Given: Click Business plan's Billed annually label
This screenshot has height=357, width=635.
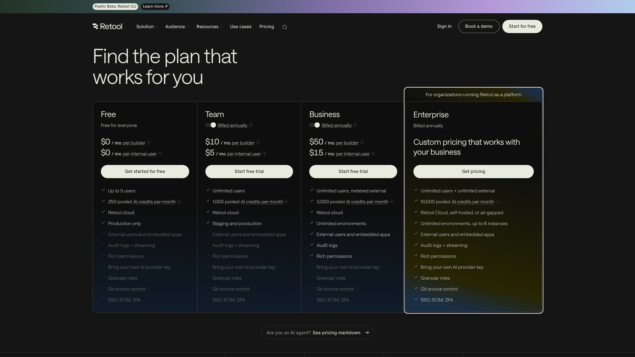Looking at the screenshot, I should (x=337, y=126).
